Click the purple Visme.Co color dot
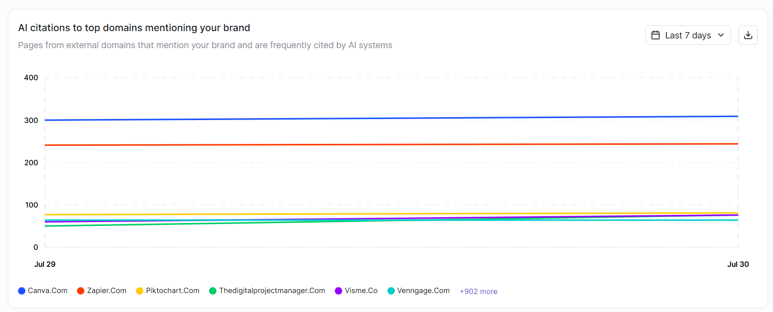This screenshot has width=773, height=312. (338, 291)
